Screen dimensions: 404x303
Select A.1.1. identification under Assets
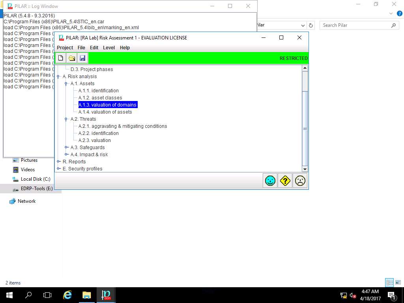(x=98, y=91)
